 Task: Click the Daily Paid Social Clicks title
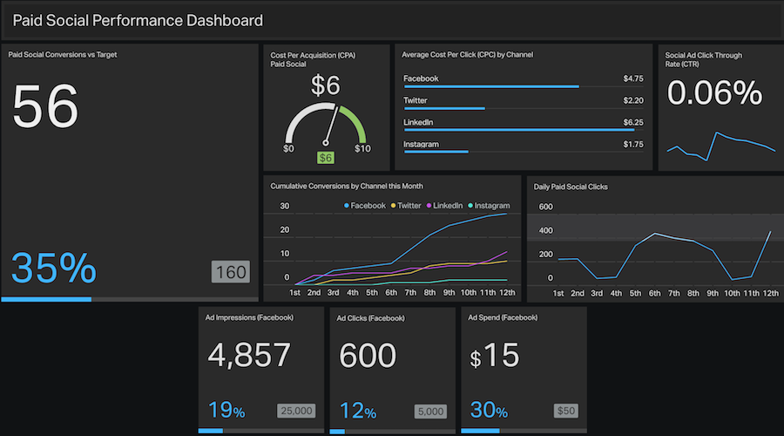point(571,187)
